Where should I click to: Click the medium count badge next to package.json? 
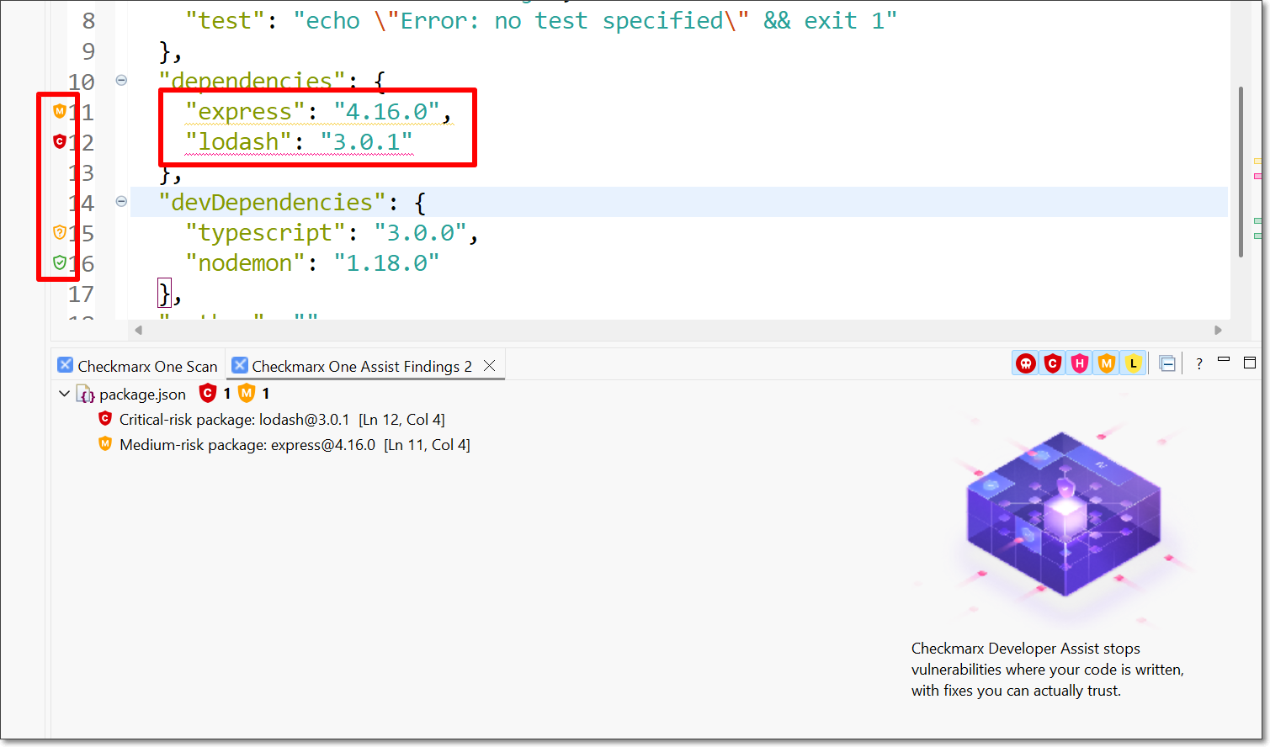(x=247, y=393)
